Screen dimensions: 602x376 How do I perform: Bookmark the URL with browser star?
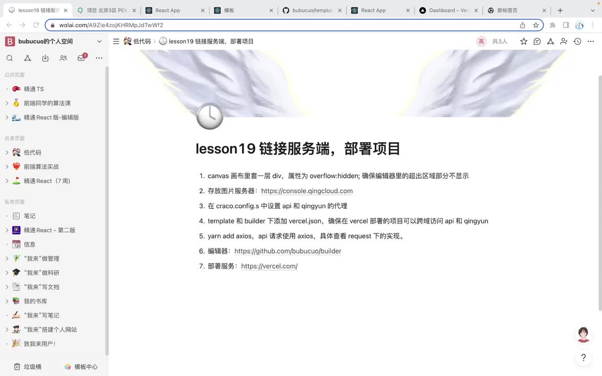pyautogui.click(x=536, y=25)
